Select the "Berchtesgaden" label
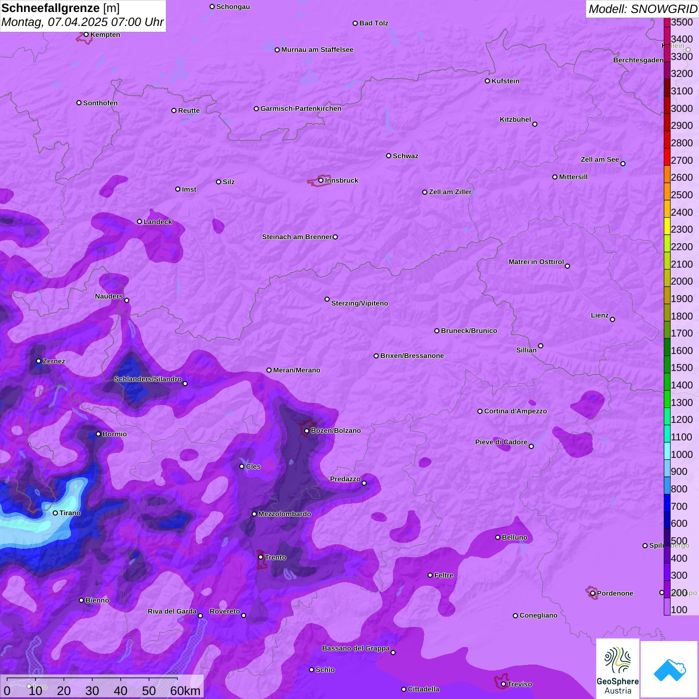Image resolution: width=699 pixels, height=699 pixels. pyautogui.click(x=638, y=60)
